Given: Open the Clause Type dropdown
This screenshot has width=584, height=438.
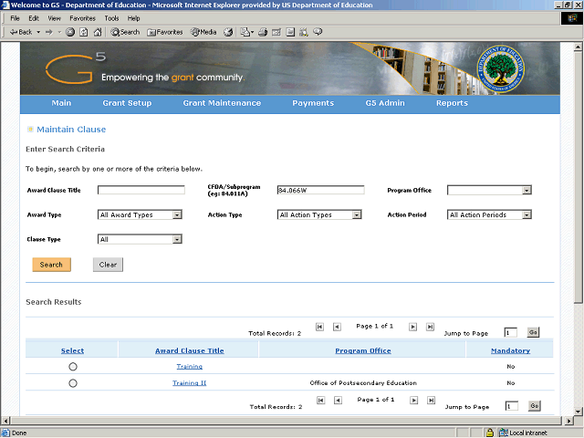Looking at the screenshot, I should [140, 239].
